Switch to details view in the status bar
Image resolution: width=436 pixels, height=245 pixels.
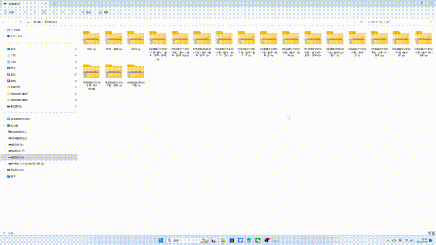click(429, 233)
